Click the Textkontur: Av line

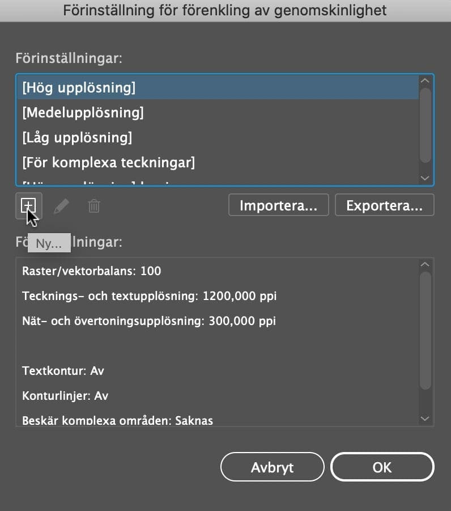63,371
